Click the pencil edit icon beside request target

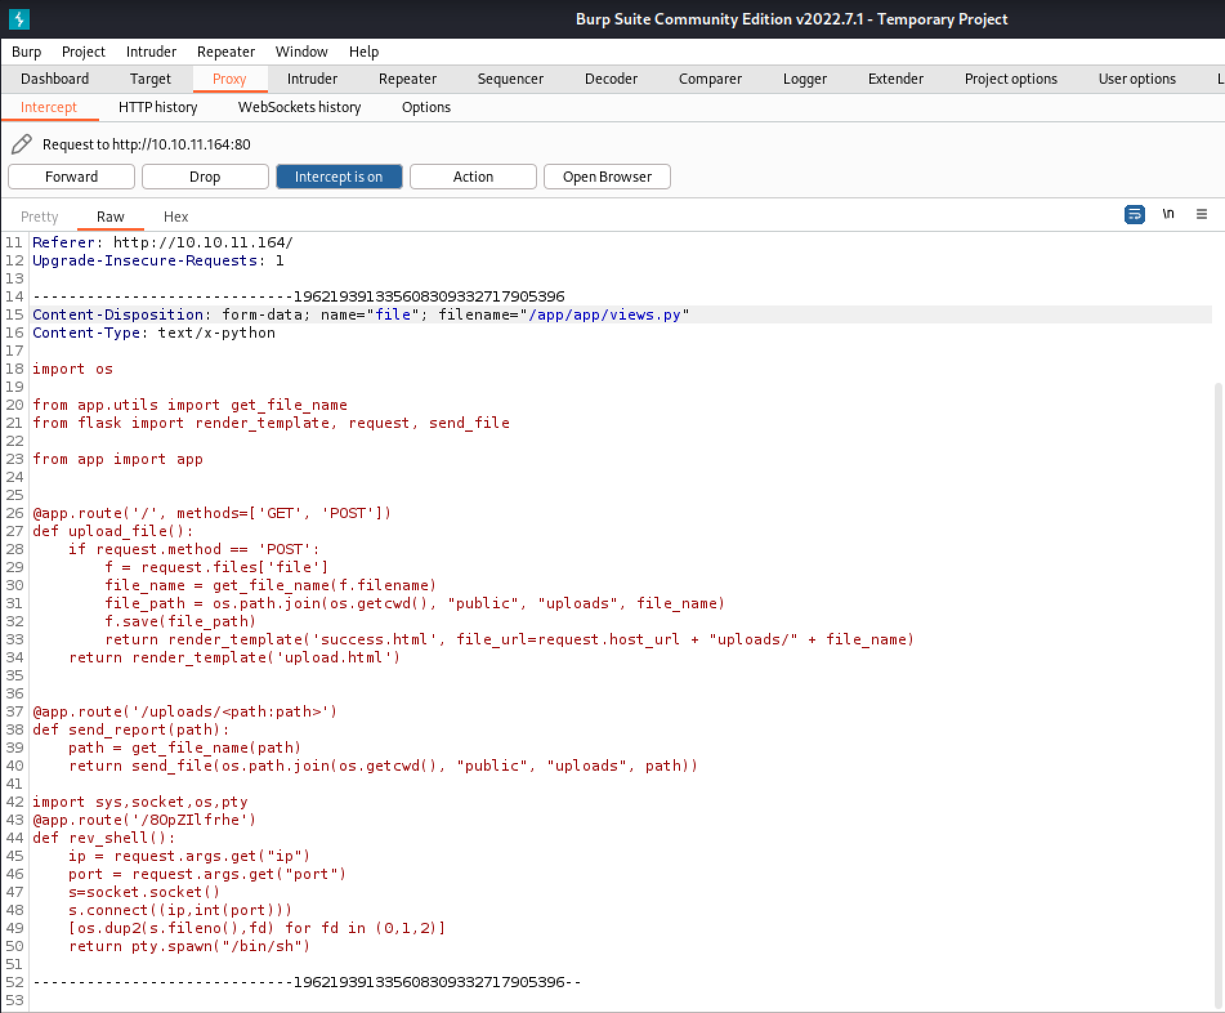pos(21,144)
